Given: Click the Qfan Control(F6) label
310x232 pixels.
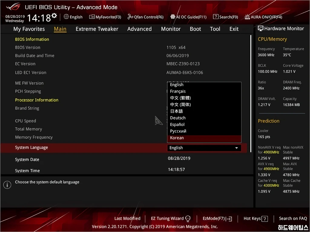Looking at the screenshot, I should 149,17.
